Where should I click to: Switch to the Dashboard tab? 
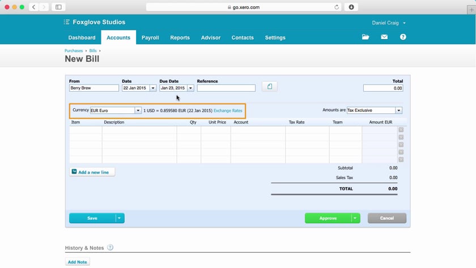click(82, 37)
